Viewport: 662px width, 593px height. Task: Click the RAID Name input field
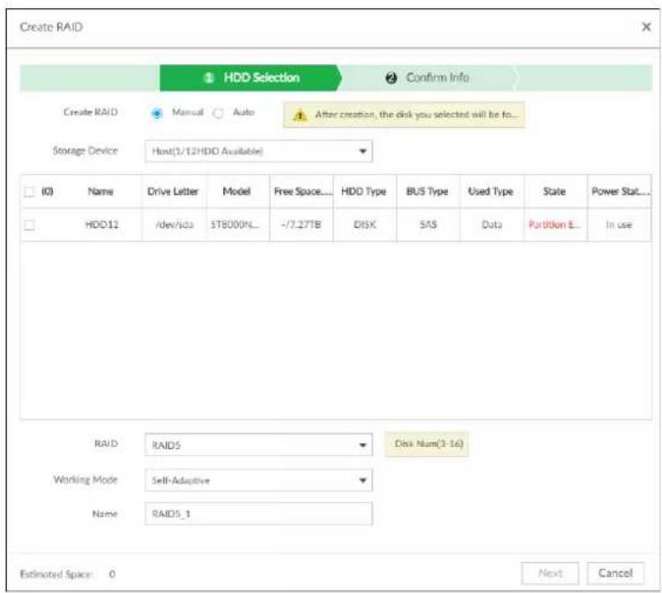point(258,514)
